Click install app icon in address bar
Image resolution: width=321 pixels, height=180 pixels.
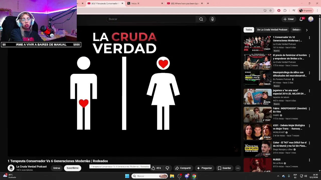pyautogui.click(x=265, y=10)
